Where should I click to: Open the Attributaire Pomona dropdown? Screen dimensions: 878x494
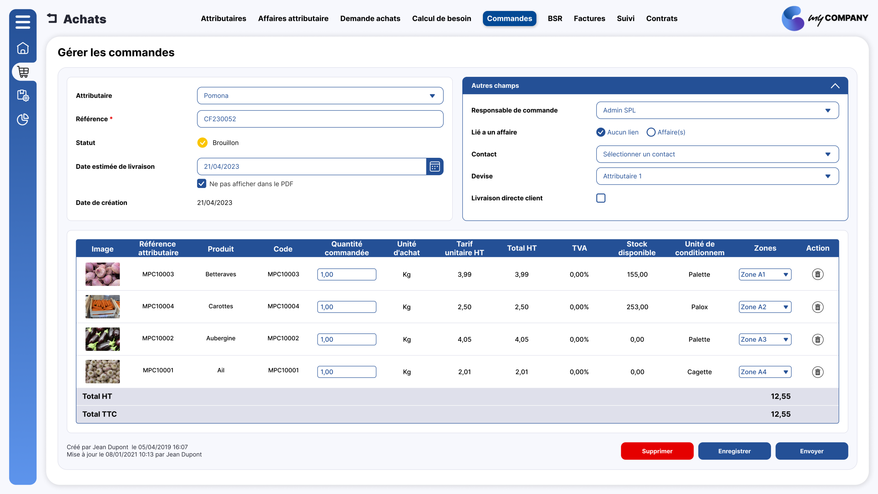point(320,96)
